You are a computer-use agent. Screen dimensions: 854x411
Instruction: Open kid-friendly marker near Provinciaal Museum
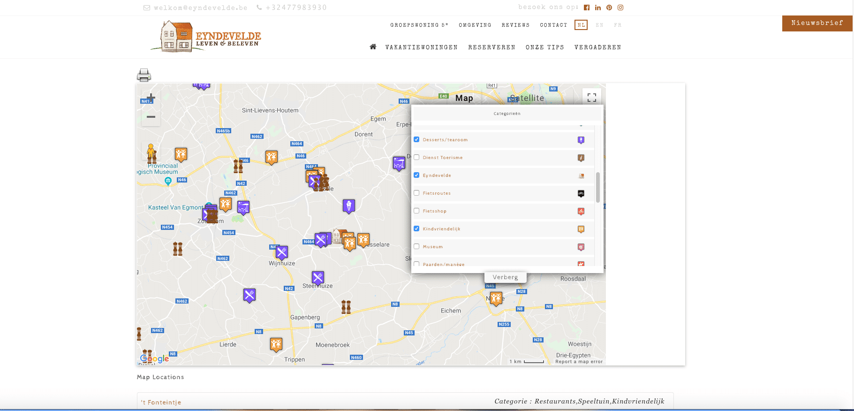click(x=181, y=154)
